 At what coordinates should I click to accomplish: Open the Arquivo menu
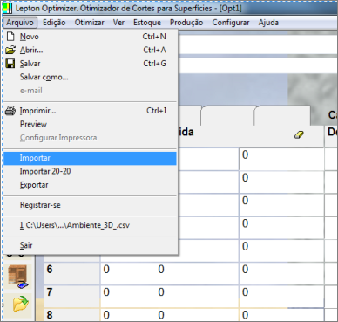click(x=20, y=23)
